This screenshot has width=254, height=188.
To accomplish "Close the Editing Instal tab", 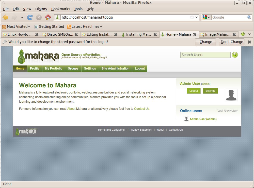I will coord(116,35).
